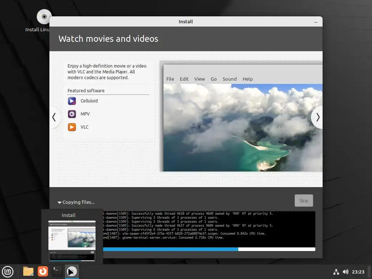Click the thread 9637 log line
The image size is (372, 279).
[188, 226]
